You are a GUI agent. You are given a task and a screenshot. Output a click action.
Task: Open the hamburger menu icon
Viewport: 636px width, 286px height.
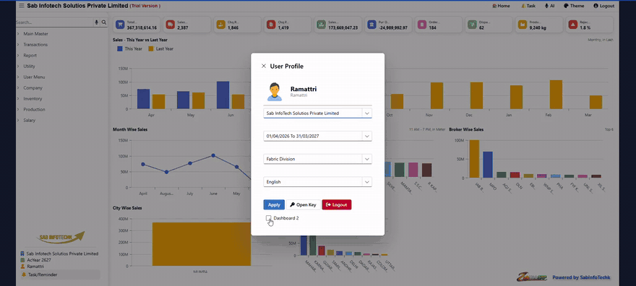tap(22, 6)
